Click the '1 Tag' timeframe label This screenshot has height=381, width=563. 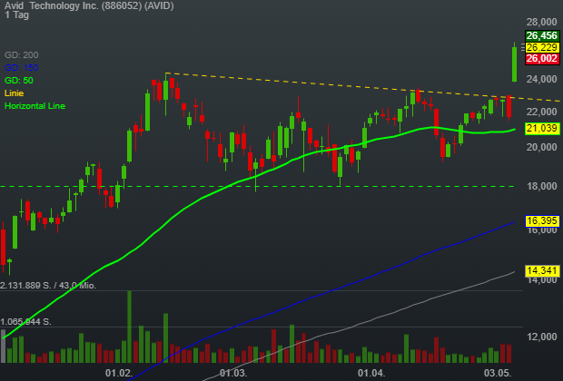pyautogui.click(x=16, y=15)
